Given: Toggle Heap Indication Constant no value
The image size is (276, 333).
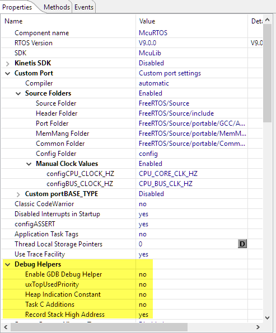Looking at the screenshot, I should pos(143,294).
